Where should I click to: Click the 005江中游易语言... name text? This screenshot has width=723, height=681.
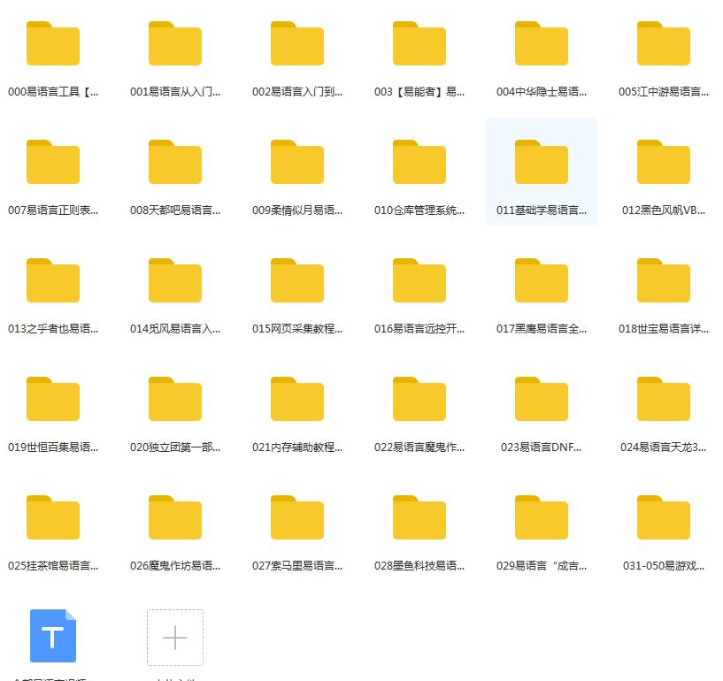664,92
